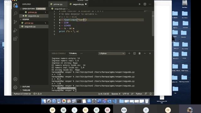This screenshot has height=113, width=201.
Task: Run Python file with play button
Action: click(x=139, y=4)
